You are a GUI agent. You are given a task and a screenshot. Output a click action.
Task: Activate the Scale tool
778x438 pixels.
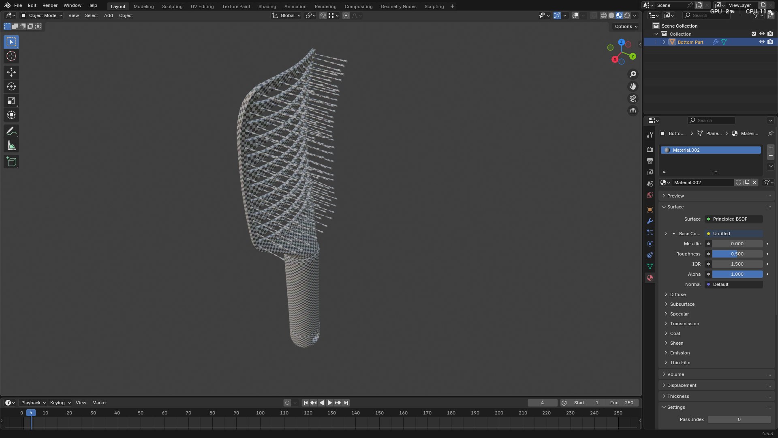(x=11, y=101)
